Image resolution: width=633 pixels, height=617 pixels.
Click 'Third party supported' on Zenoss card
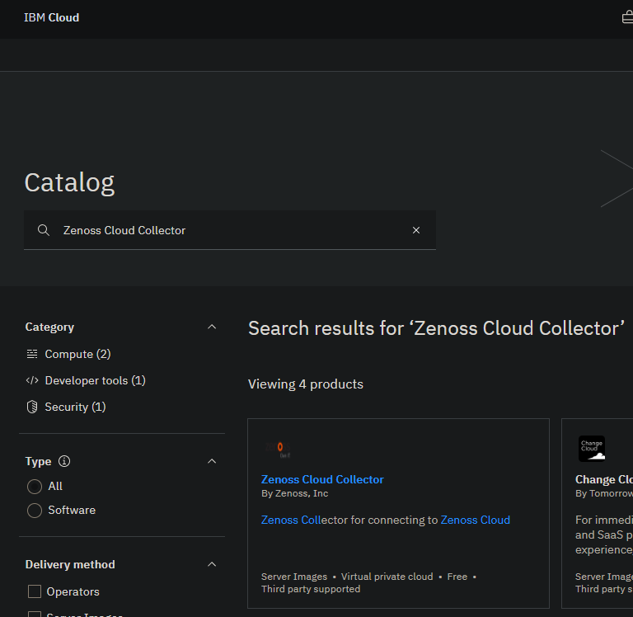(x=311, y=589)
